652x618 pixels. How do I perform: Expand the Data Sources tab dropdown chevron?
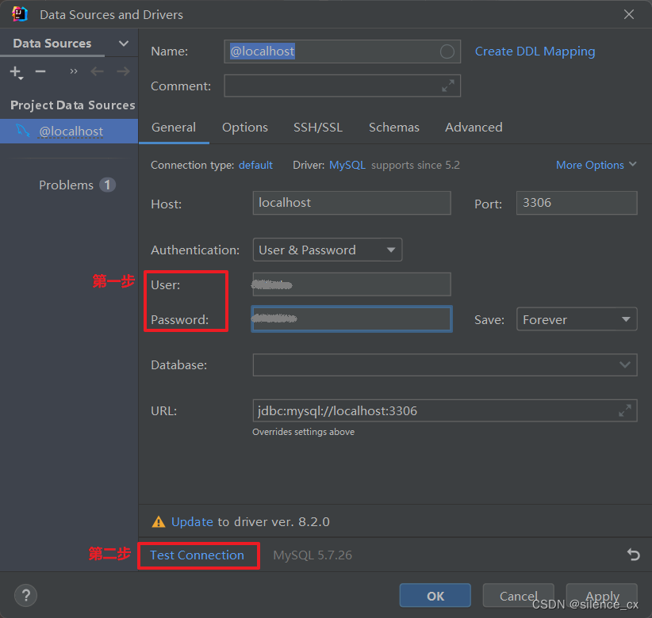(x=124, y=44)
